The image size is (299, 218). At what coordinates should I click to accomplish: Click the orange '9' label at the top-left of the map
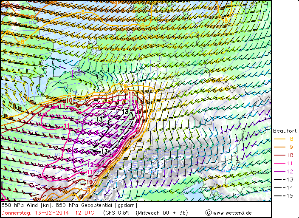point(32,17)
